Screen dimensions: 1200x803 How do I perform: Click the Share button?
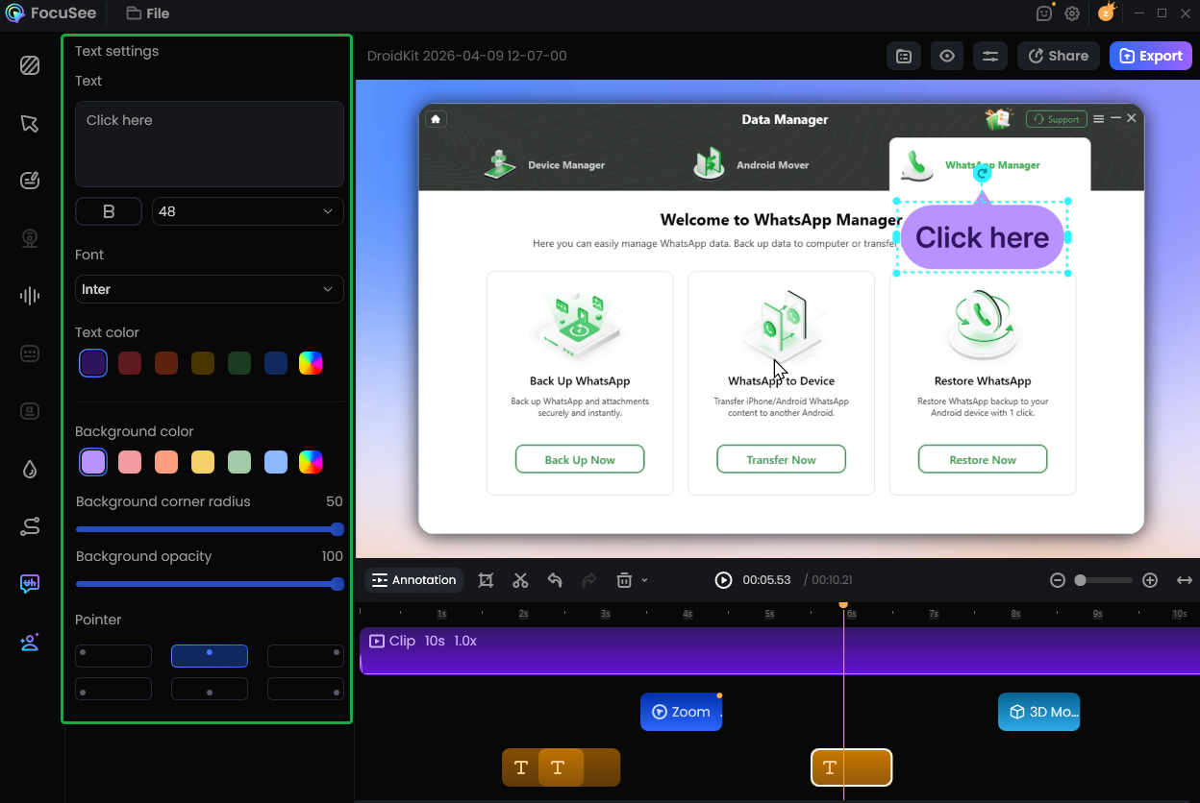[1058, 56]
